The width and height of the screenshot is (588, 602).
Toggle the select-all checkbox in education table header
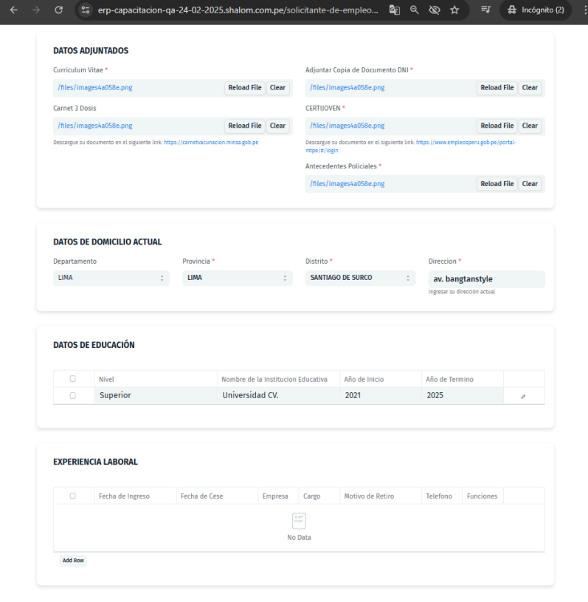pos(72,379)
